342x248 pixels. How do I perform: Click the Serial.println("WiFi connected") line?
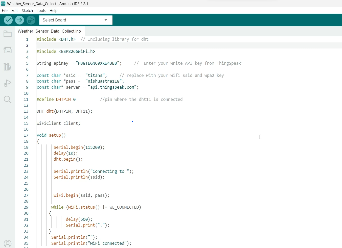tap(91, 243)
